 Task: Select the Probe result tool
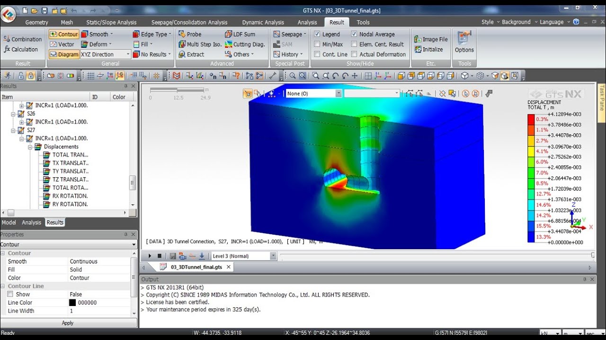(x=190, y=34)
